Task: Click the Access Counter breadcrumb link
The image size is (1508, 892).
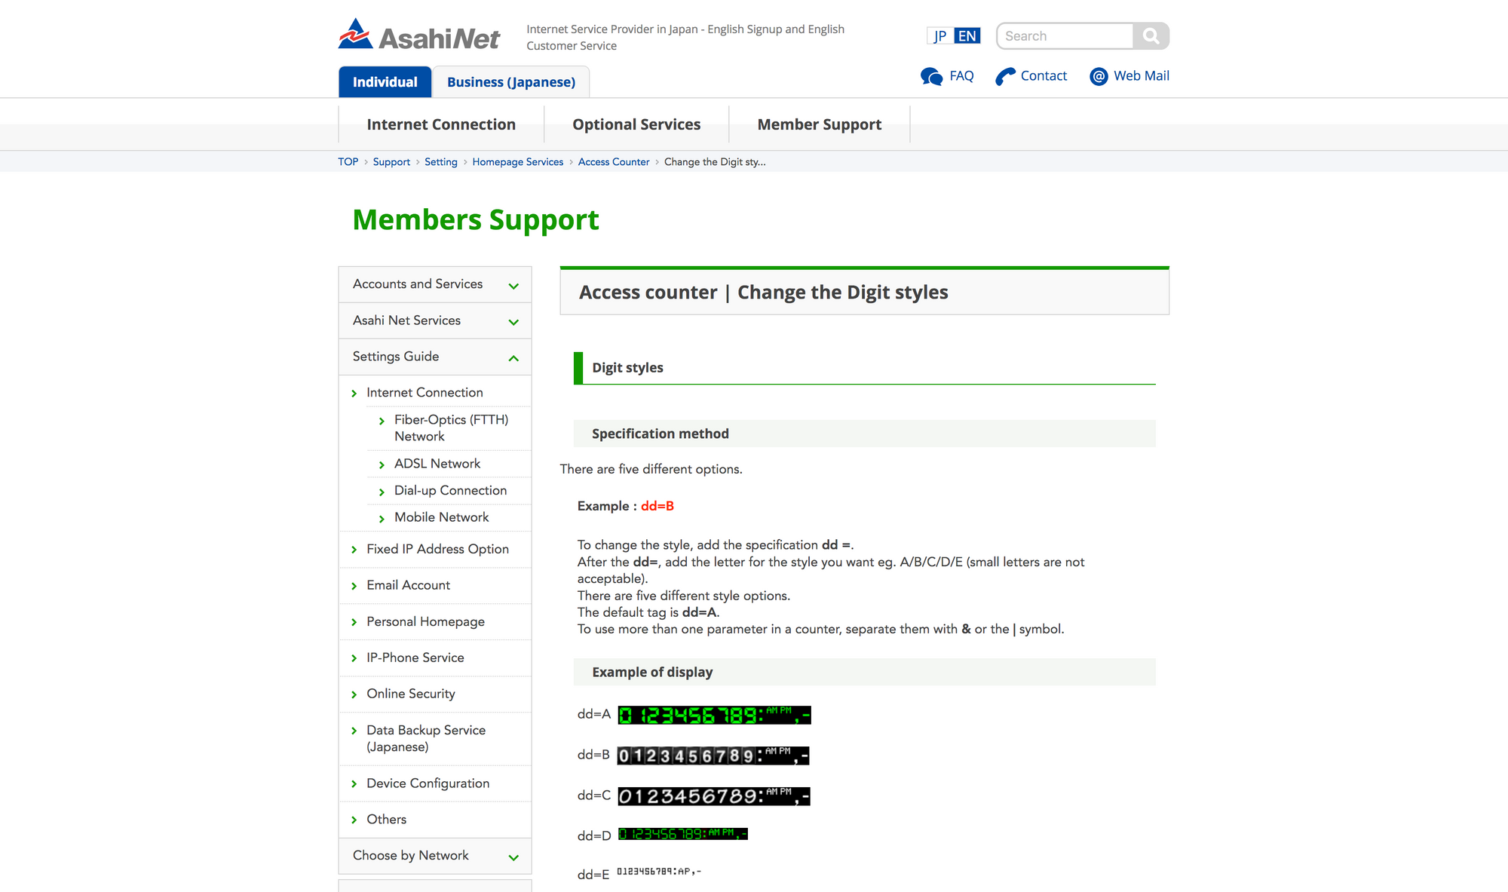Action: click(614, 161)
